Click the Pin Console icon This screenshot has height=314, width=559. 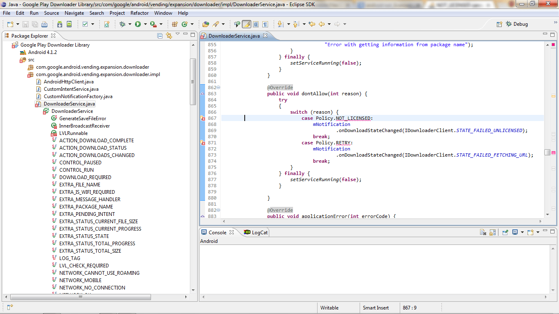(505, 232)
